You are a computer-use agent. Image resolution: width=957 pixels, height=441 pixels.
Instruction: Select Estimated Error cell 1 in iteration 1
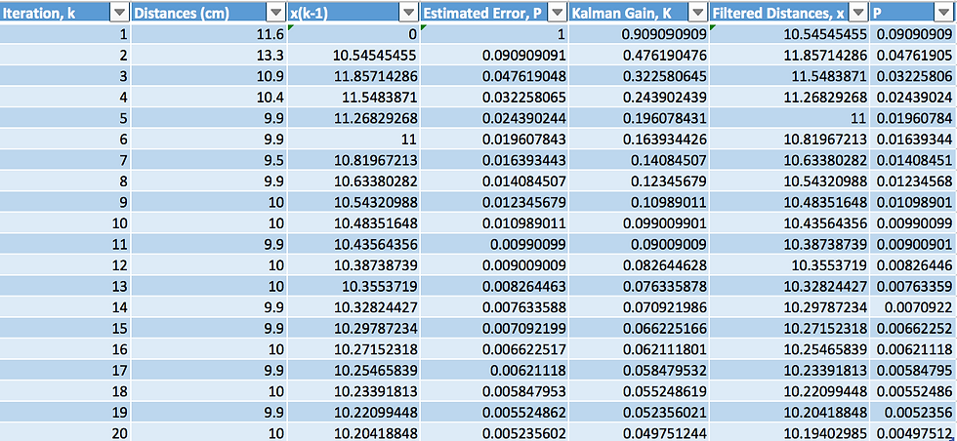(x=494, y=34)
